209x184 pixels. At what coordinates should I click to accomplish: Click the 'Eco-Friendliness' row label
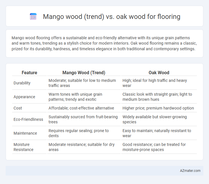28,119
